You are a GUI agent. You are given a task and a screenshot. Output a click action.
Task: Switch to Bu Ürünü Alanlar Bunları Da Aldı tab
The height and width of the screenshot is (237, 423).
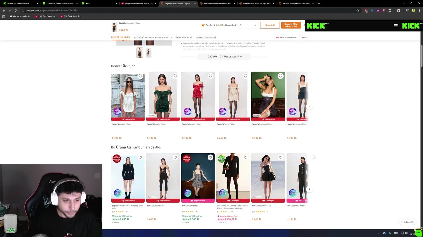pos(153,38)
